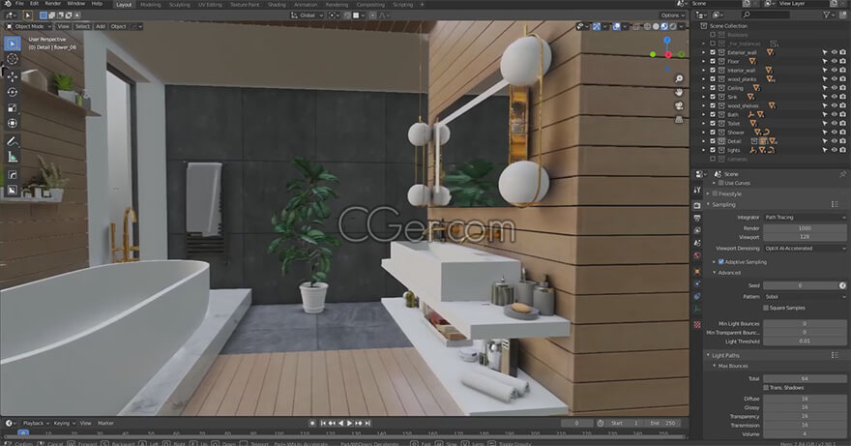Open the Scene properties tab icon
This screenshot has height=446, width=851.
(x=697, y=243)
